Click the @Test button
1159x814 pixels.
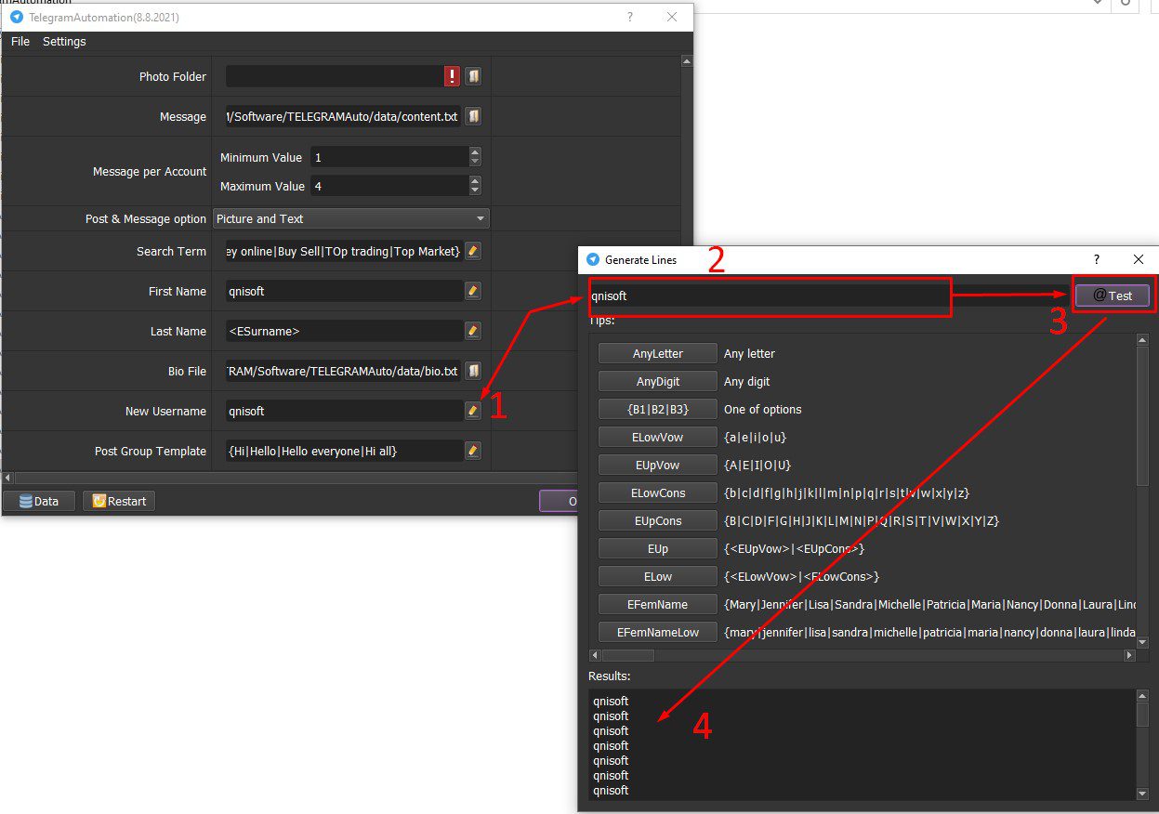pyautogui.click(x=1113, y=295)
